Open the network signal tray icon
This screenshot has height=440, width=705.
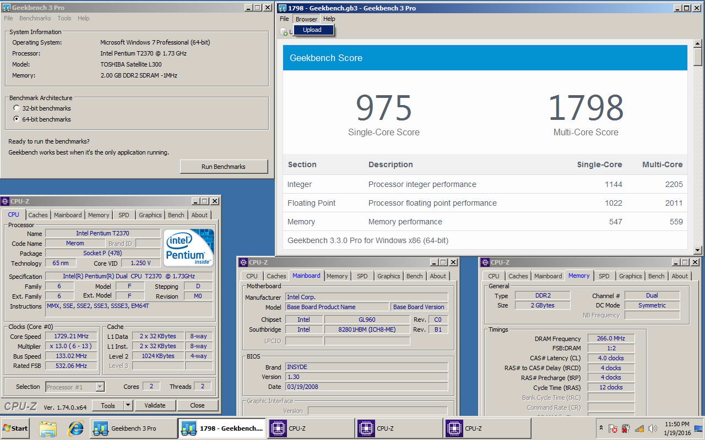tap(639, 428)
